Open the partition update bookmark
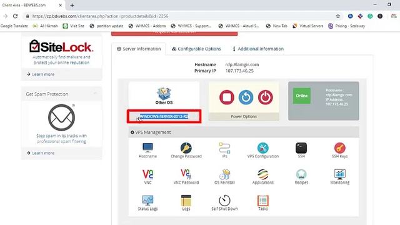This screenshot has width=400, height=225. coord(106,26)
